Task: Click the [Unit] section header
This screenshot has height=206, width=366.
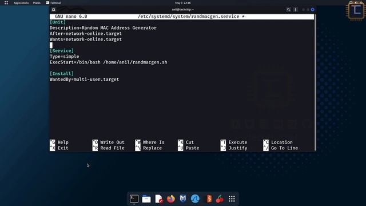Action: (x=58, y=22)
